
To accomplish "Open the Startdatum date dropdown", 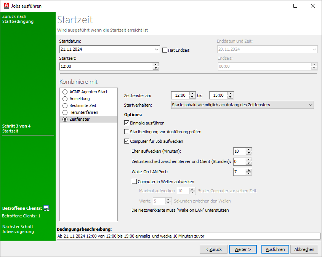I will click(157, 49).
